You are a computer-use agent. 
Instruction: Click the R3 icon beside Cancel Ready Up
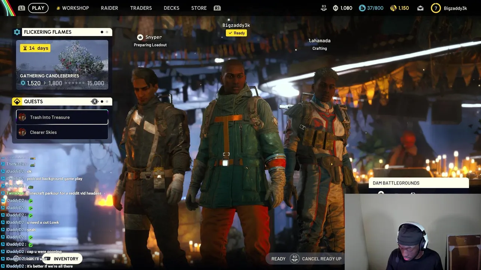(x=295, y=259)
